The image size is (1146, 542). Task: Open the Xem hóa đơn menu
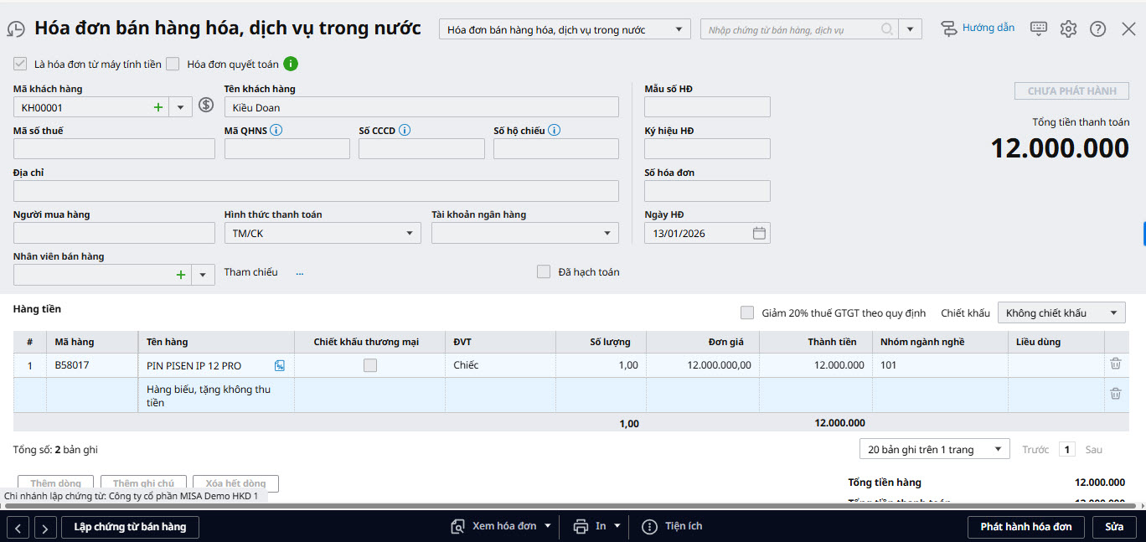point(502,526)
